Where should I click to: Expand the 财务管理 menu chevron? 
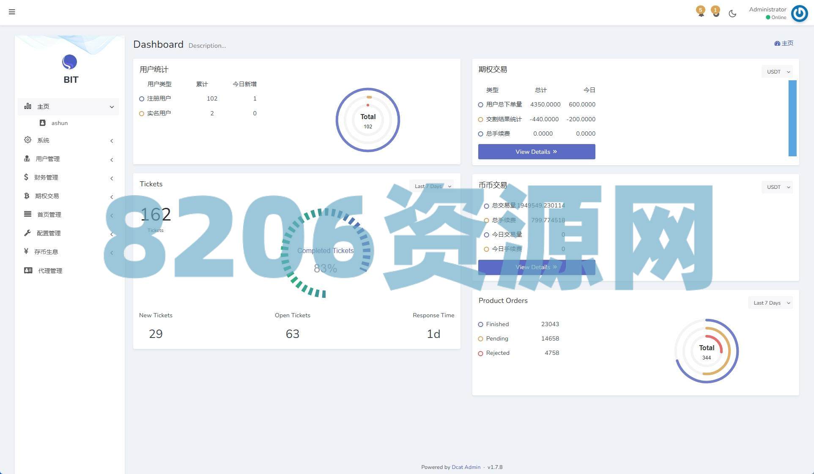tap(112, 178)
